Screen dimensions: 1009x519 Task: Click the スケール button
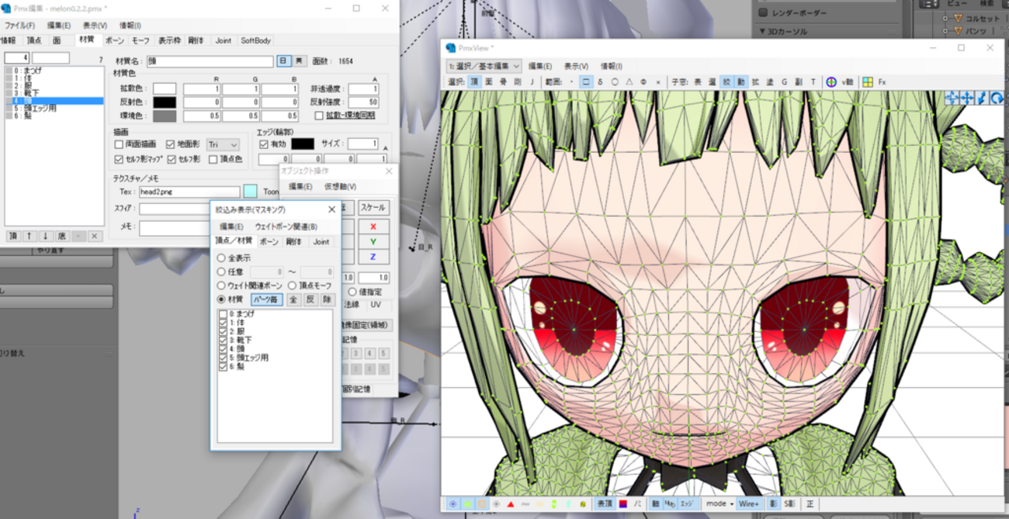[373, 208]
